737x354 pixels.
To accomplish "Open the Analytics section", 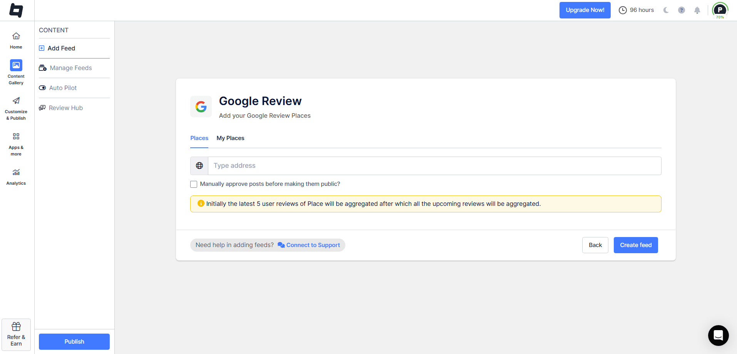I will (x=16, y=177).
